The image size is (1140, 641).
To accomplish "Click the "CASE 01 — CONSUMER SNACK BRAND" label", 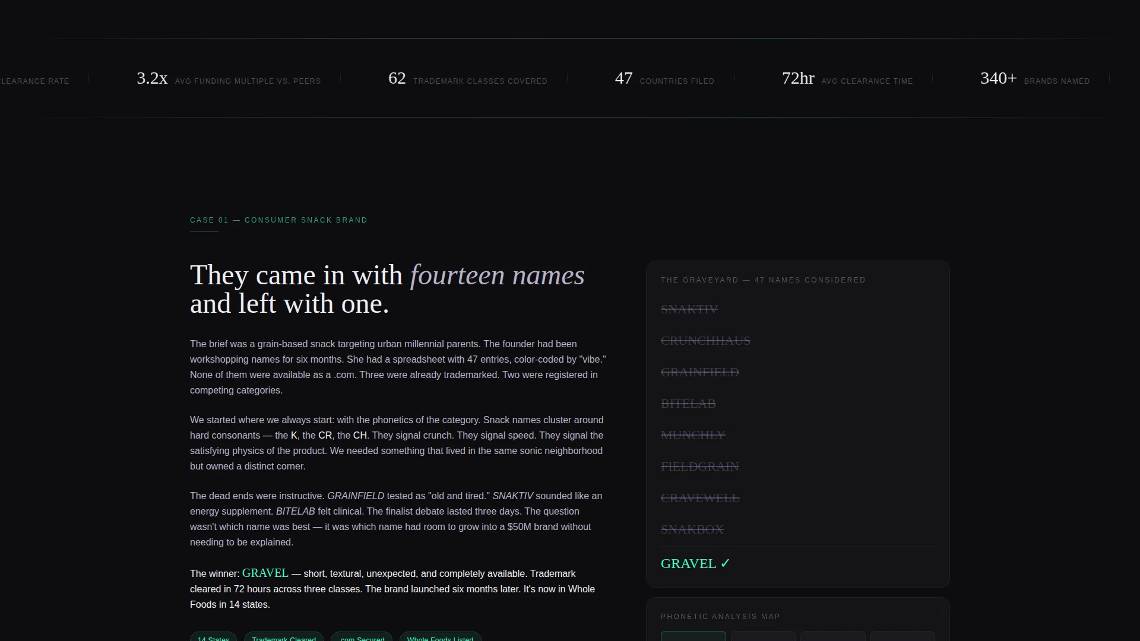I will coord(278,220).
